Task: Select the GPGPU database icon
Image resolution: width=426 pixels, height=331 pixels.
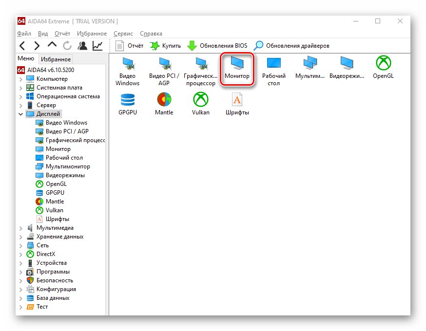Action: click(127, 102)
